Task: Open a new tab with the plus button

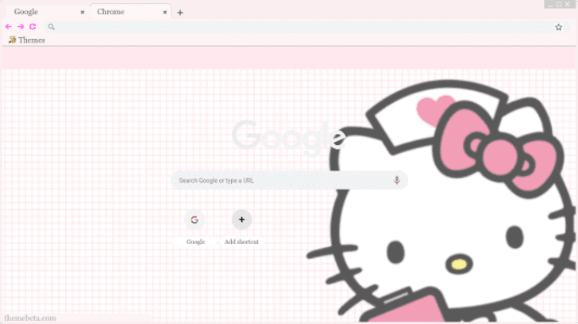Action: tap(180, 13)
